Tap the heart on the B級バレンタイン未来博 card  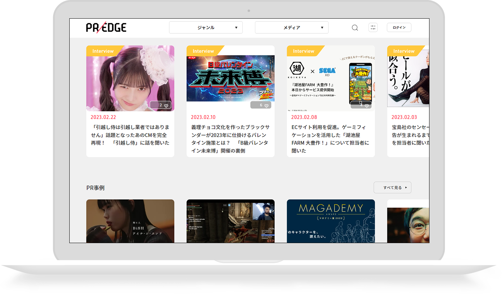point(266,106)
